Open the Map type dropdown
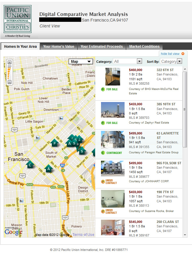 tap(81, 62)
